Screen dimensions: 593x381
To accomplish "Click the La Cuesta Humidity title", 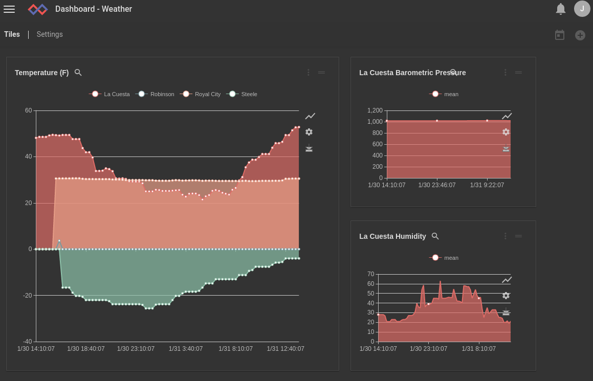I will click(x=392, y=236).
